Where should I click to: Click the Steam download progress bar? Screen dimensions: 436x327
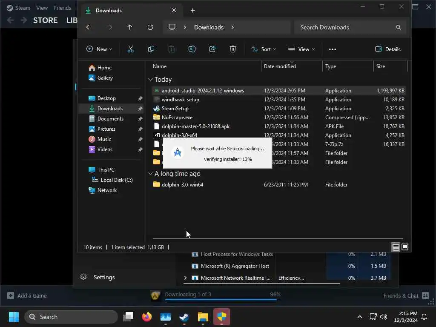[222, 300]
